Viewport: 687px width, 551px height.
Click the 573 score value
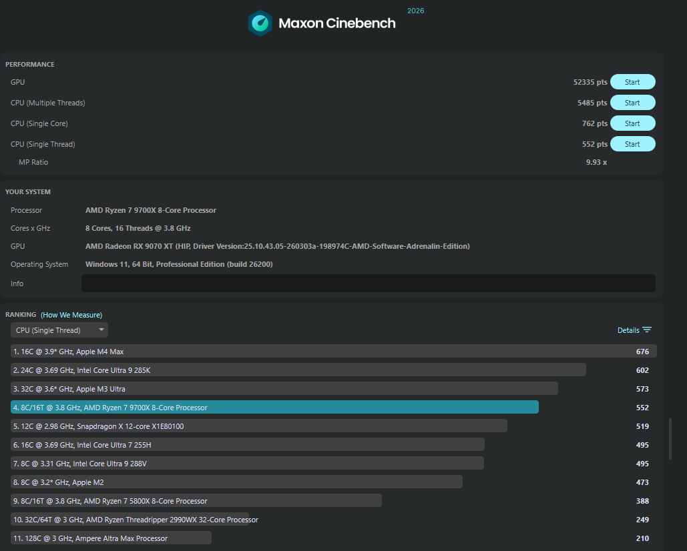pos(642,389)
